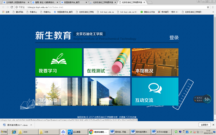216x135 pixels.
Task: Switch to the 校园信息平台_首页 tab
Action: click(74, 3)
